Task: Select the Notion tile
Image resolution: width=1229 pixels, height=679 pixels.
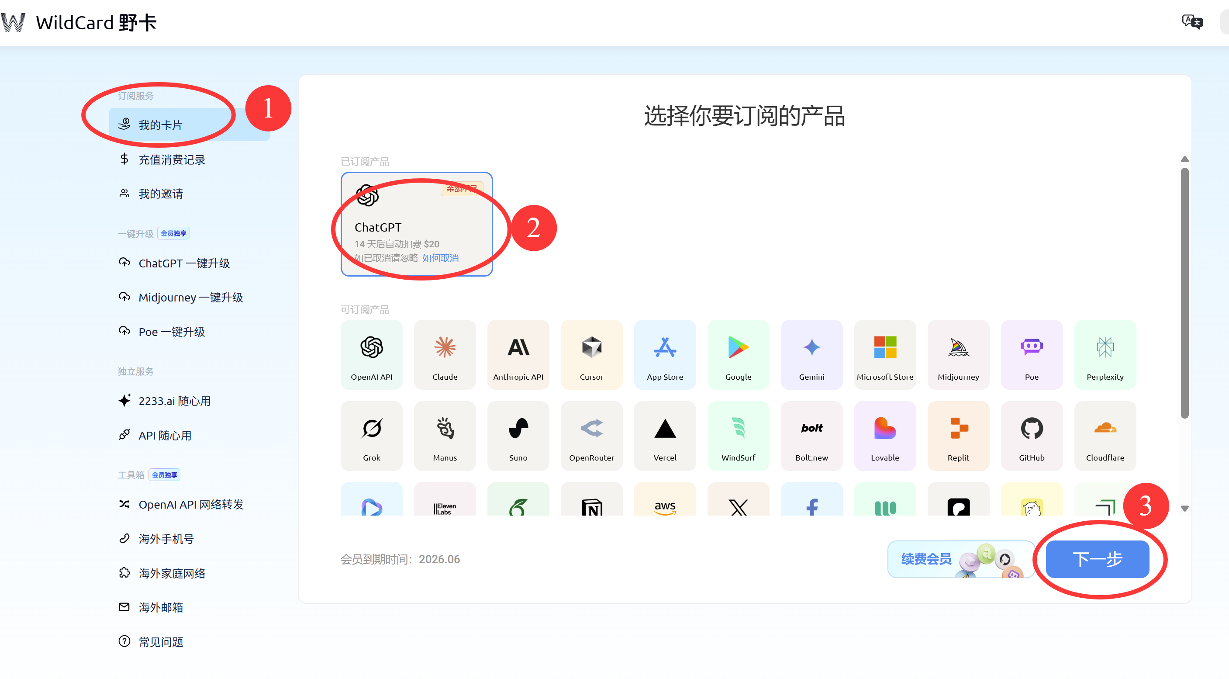Action: click(592, 499)
